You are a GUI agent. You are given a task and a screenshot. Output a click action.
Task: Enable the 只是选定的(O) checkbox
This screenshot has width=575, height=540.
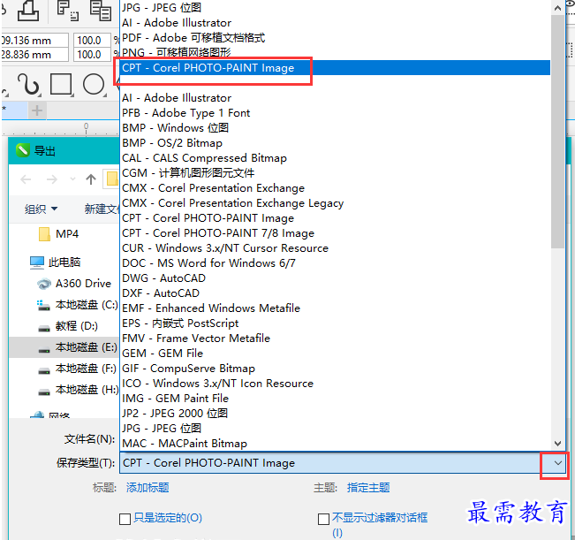click(x=125, y=519)
